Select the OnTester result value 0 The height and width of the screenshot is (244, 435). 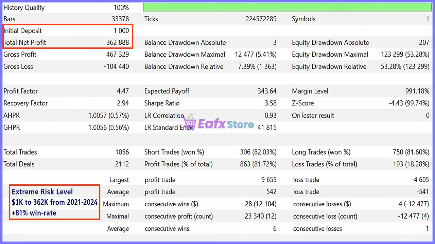click(428, 116)
